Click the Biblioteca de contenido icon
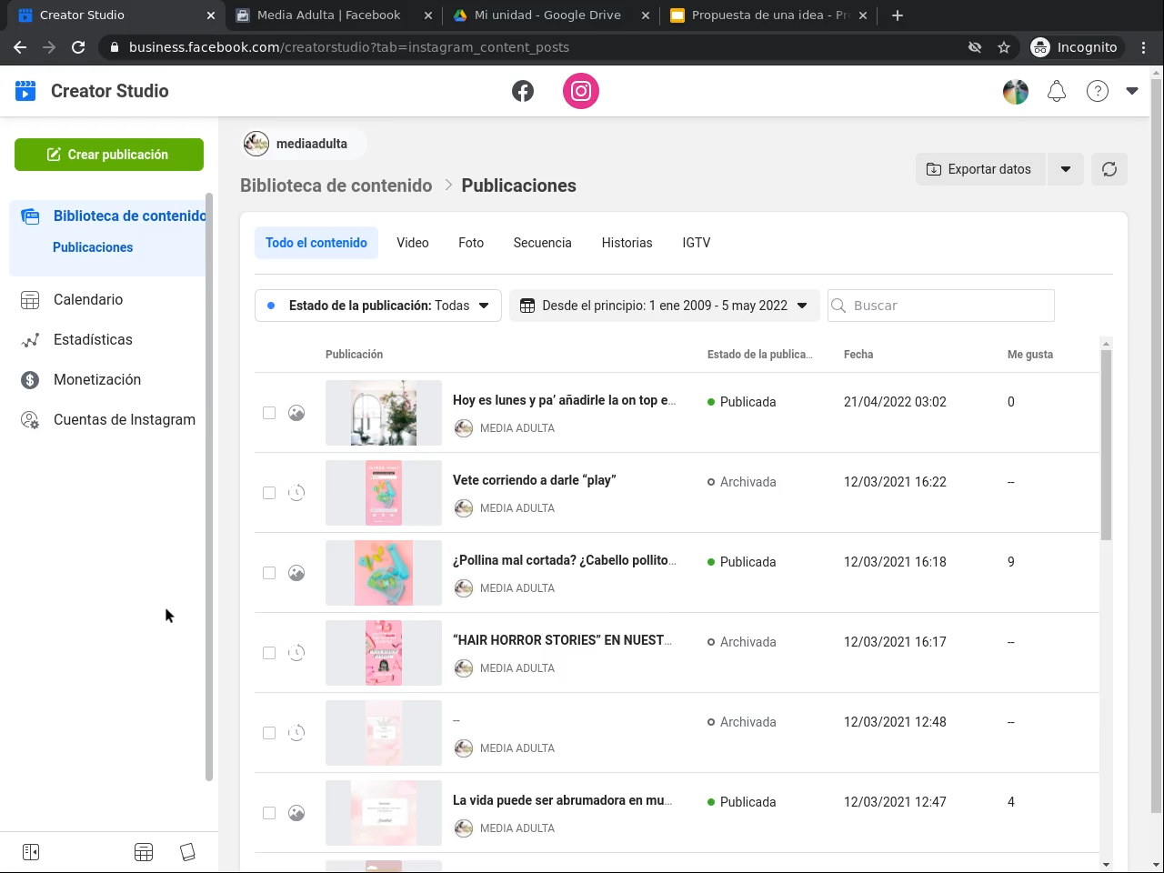The image size is (1164, 873). pyautogui.click(x=30, y=216)
